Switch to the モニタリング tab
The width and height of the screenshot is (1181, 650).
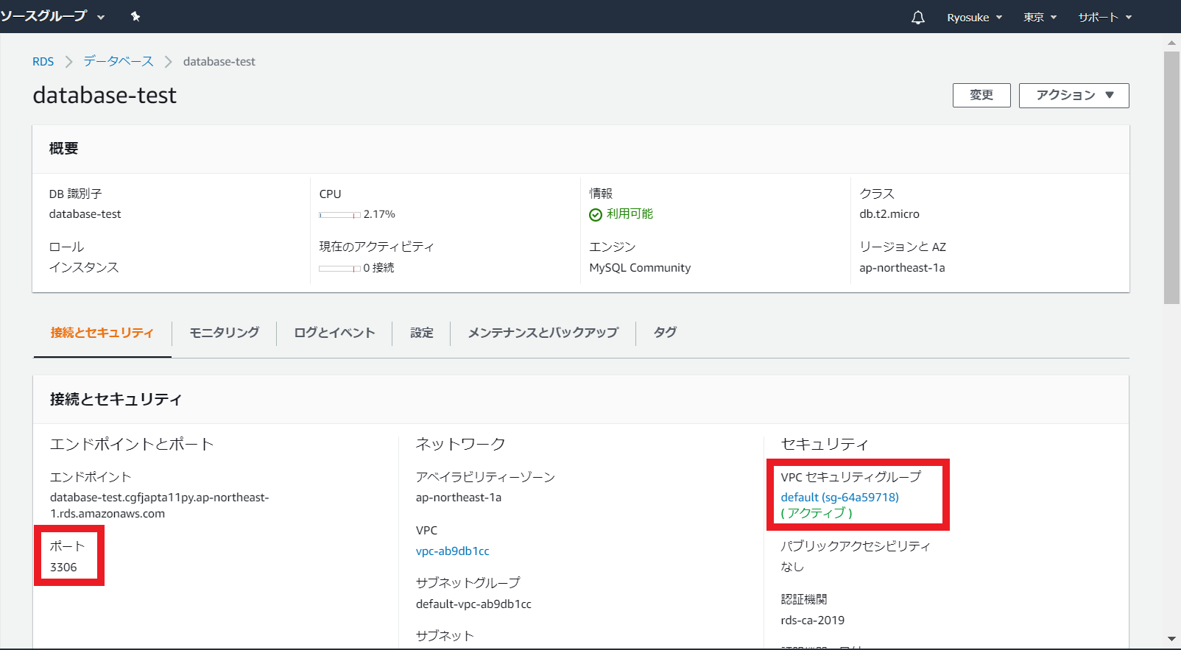pos(224,333)
